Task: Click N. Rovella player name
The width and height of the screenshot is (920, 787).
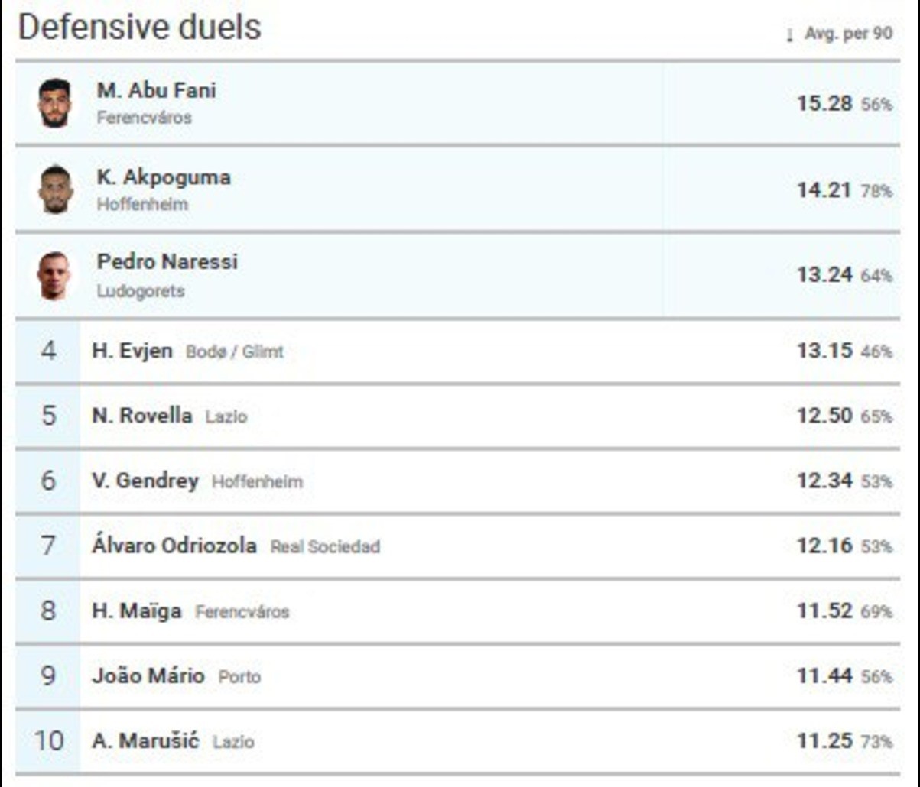Action: [141, 416]
